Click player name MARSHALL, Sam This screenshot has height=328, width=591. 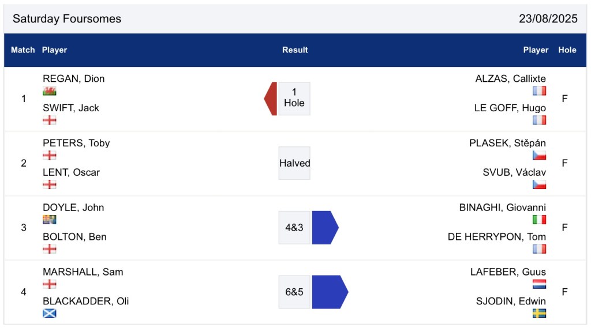[x=83, y=272]
